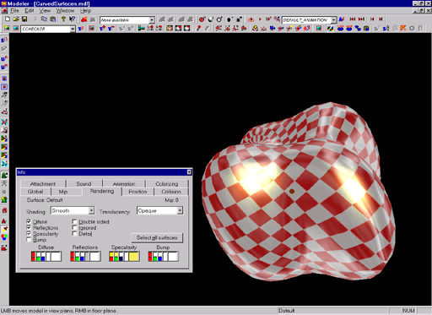Check the Ignored checkbox

[74, 227]
